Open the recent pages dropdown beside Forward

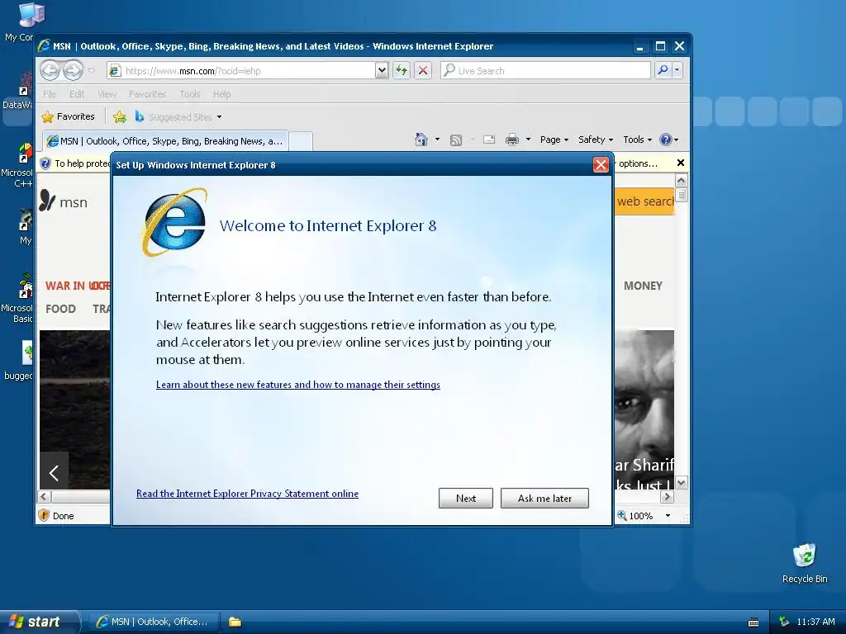91,71
